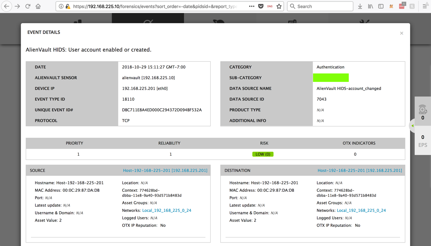Open the Source host link in header

[165, 170]
